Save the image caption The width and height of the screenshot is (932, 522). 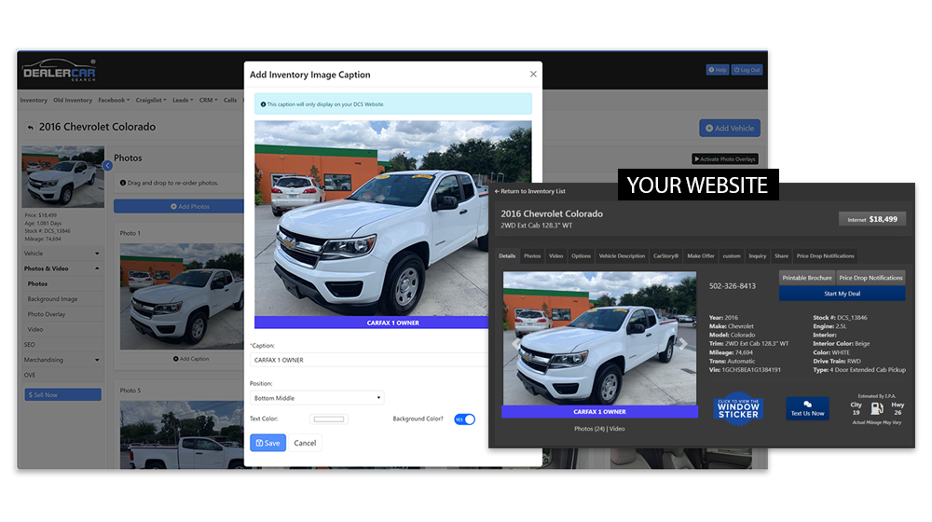267,443
